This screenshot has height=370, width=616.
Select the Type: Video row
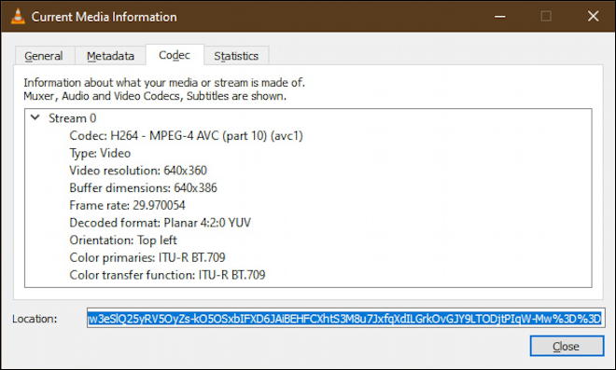[x=100, y=153]
